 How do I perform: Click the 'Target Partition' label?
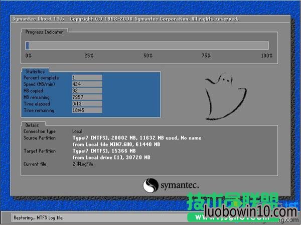[40, 151]
